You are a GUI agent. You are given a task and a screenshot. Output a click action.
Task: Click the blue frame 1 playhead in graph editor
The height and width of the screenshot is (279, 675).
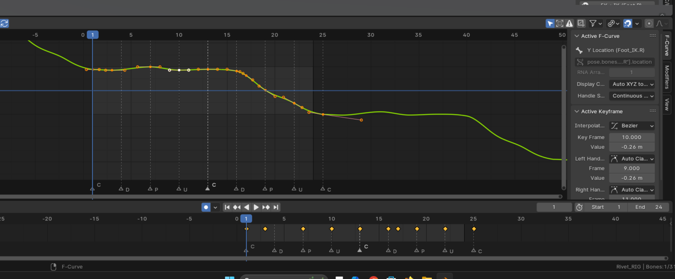coord(93,35)
